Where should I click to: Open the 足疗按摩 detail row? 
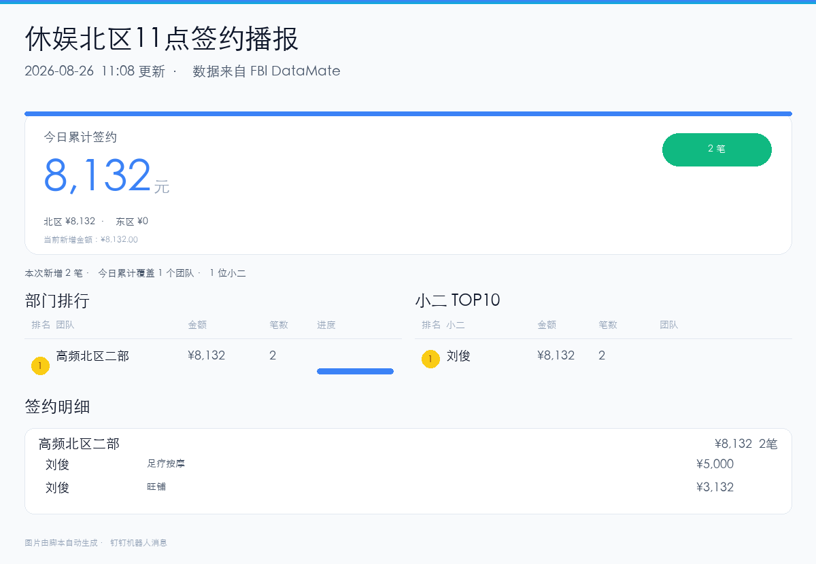(x=408, y=465)
